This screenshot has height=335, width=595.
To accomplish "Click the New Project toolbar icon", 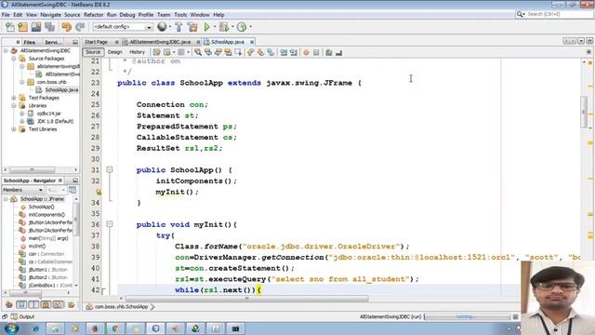I will (x=22, y=27).
